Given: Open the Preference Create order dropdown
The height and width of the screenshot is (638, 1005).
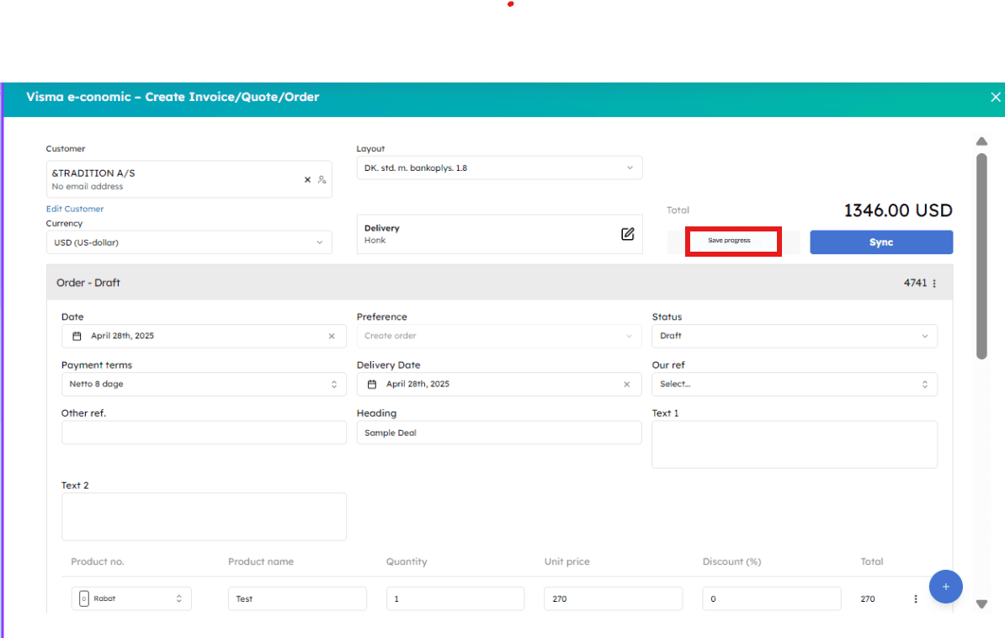Looking at the screenshot, I should 499,336.
